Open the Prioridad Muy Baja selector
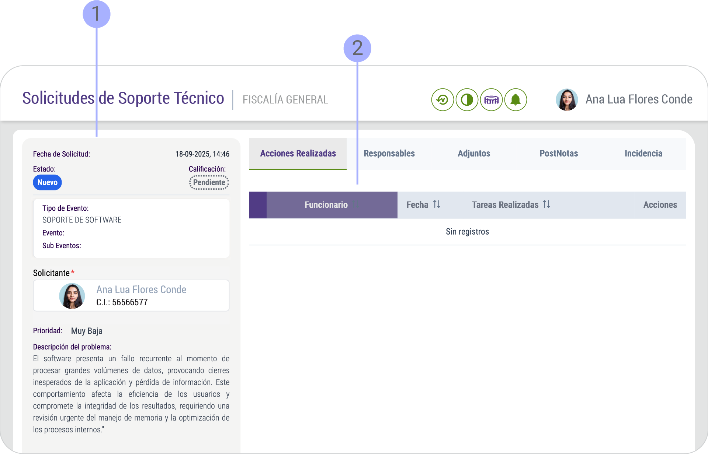This screenshot has width=708, height=460. click(x=87, y=331)
